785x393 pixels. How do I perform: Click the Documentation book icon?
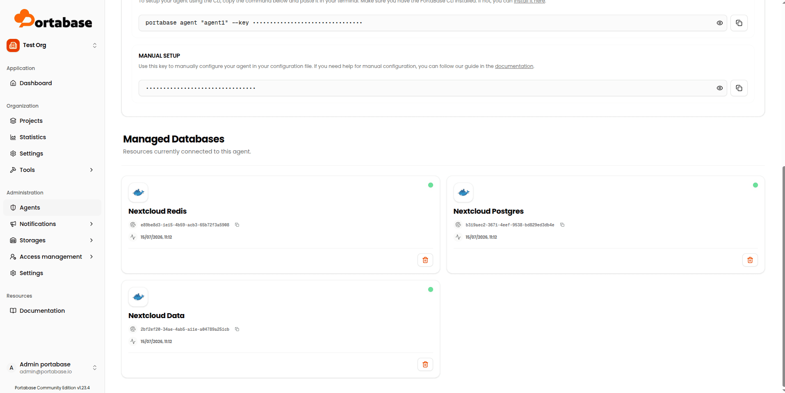tap(13, 311)
